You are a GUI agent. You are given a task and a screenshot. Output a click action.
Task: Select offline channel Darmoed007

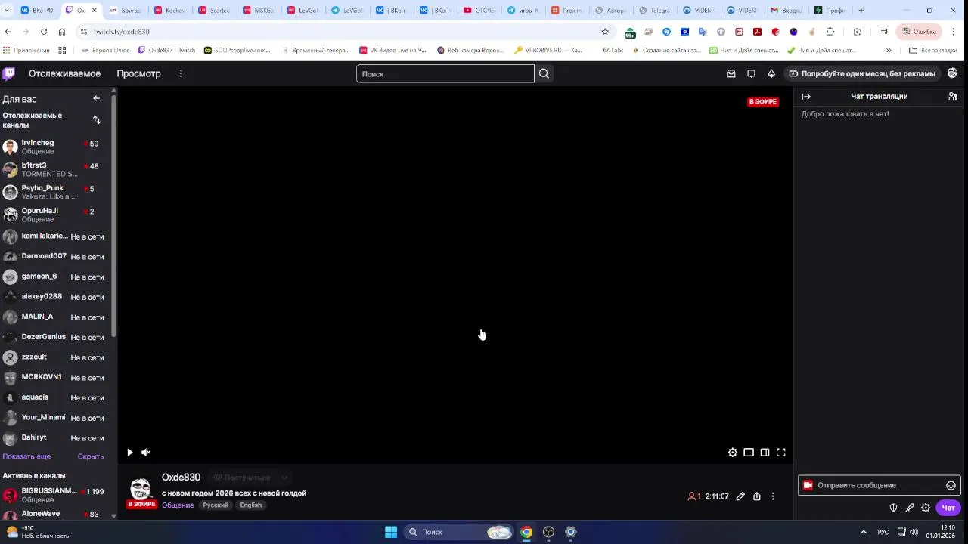point(57,257)
